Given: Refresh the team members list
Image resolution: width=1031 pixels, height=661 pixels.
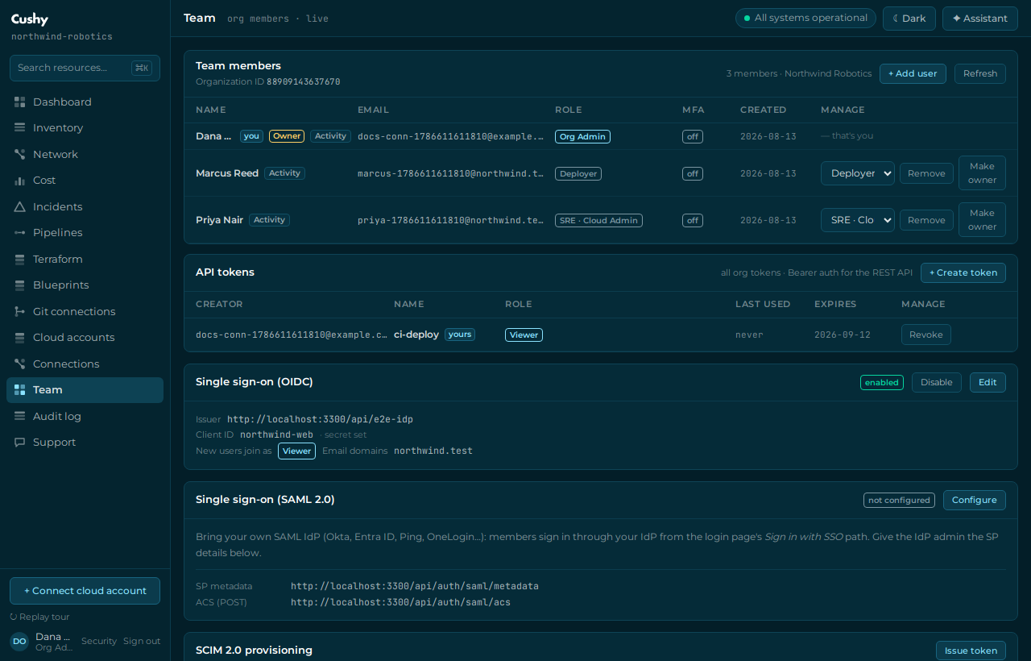Looking at the screenshot, I should tap(980, 73).
